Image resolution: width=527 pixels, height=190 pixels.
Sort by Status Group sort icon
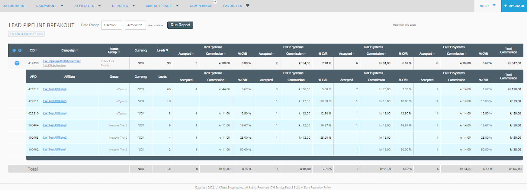coord(119,52)
